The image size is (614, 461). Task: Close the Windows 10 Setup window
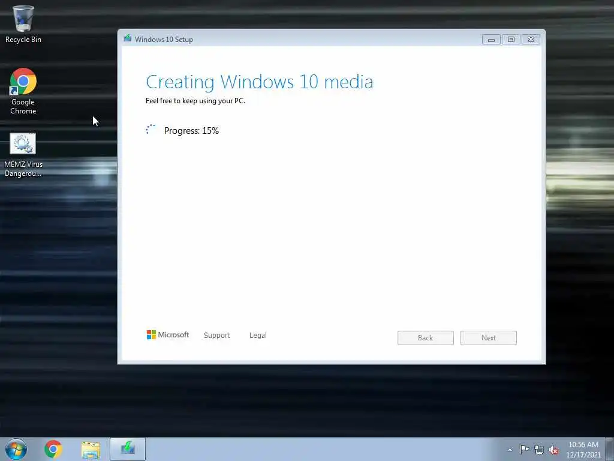coord(531,39)
